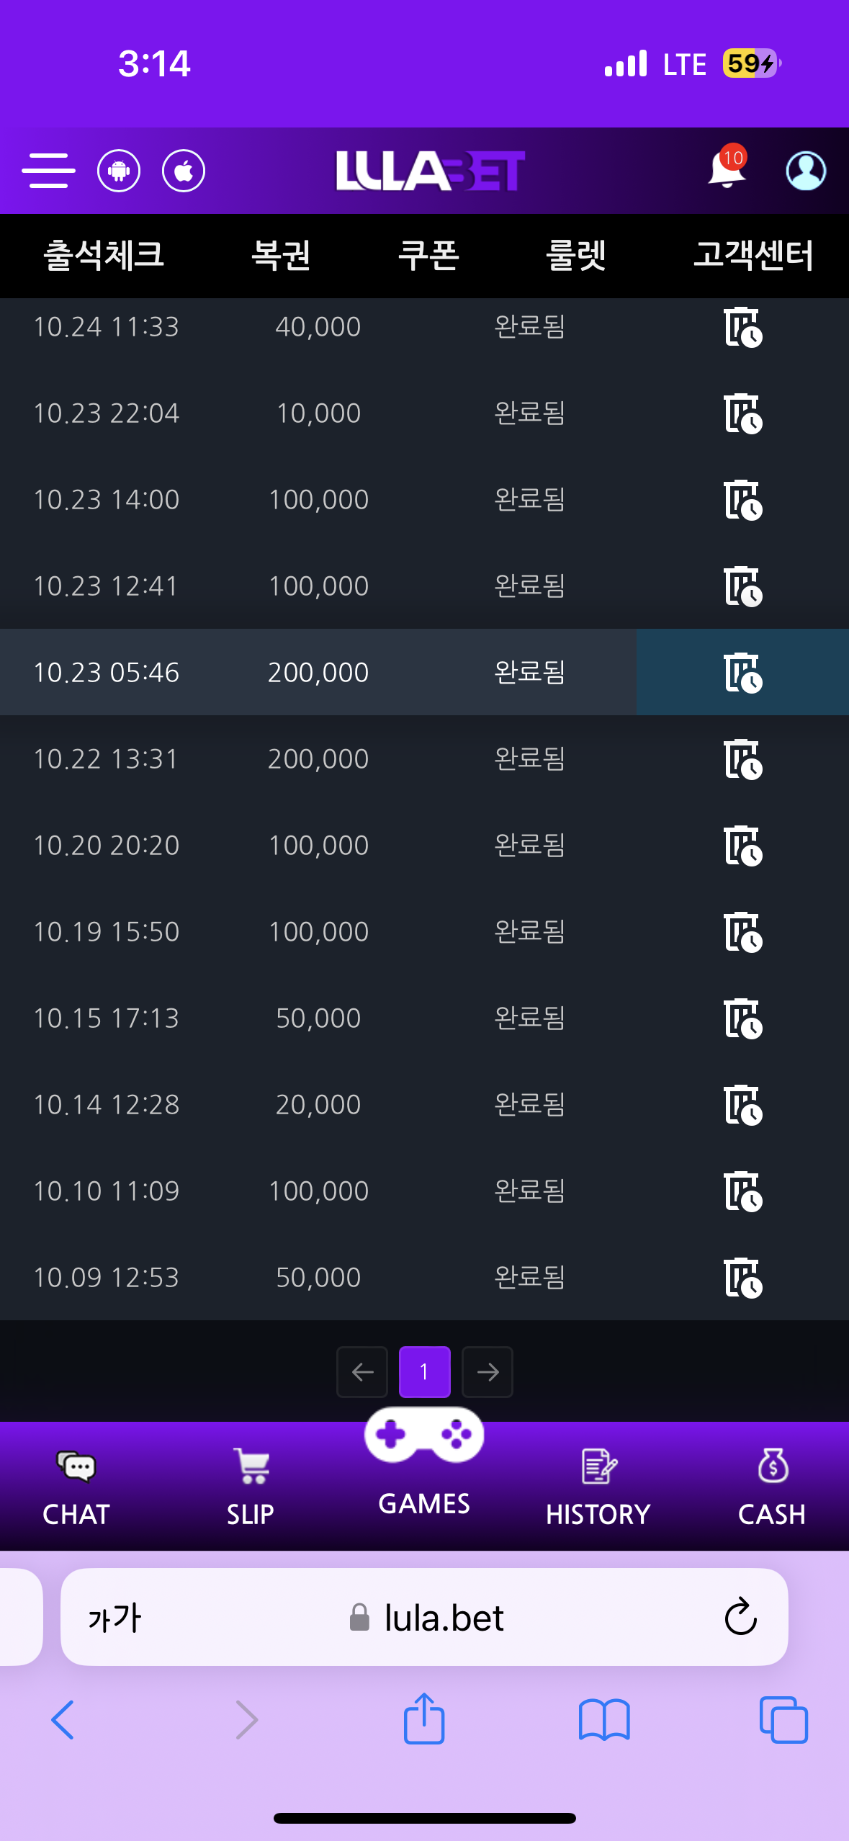Reload the page in Safari
Image resolution: width=849 pixels, height=1841 pixels.
tap(740, 1618)
